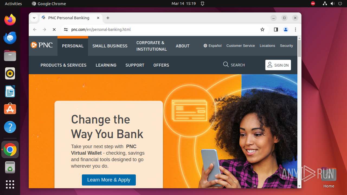The height and width of the screenshot is (195, 347).
Task: Click the Learn More & Apply button
Action: pos(109,180)
